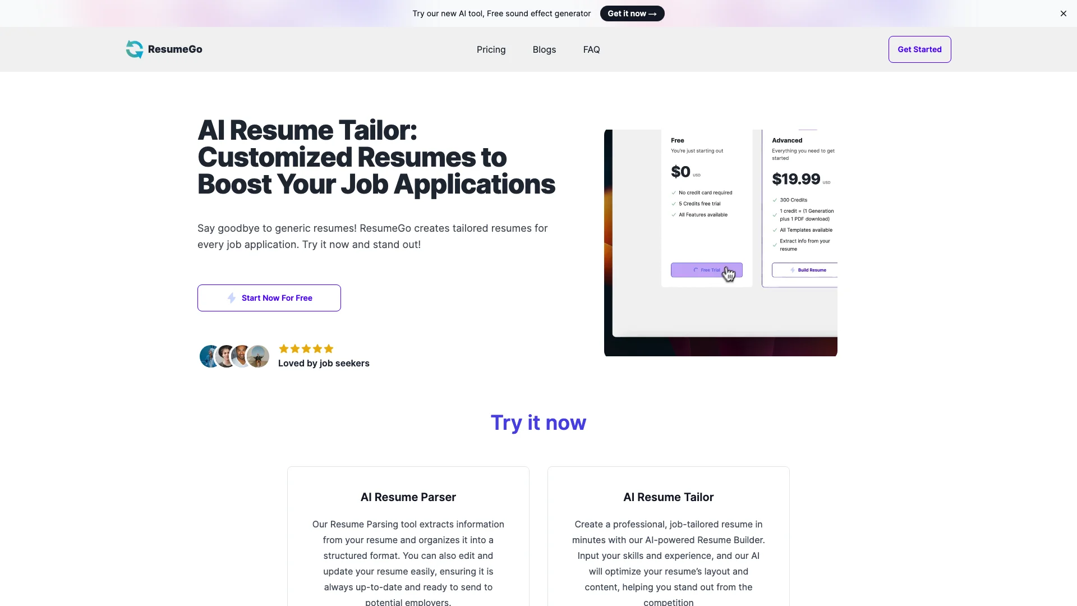This screenshot has width=1077, height=606.
Task: Select the Pricing menu tab
Action: (x=490, y=49)
